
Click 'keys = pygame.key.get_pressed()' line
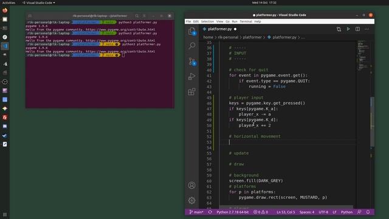tap(267, 103)
